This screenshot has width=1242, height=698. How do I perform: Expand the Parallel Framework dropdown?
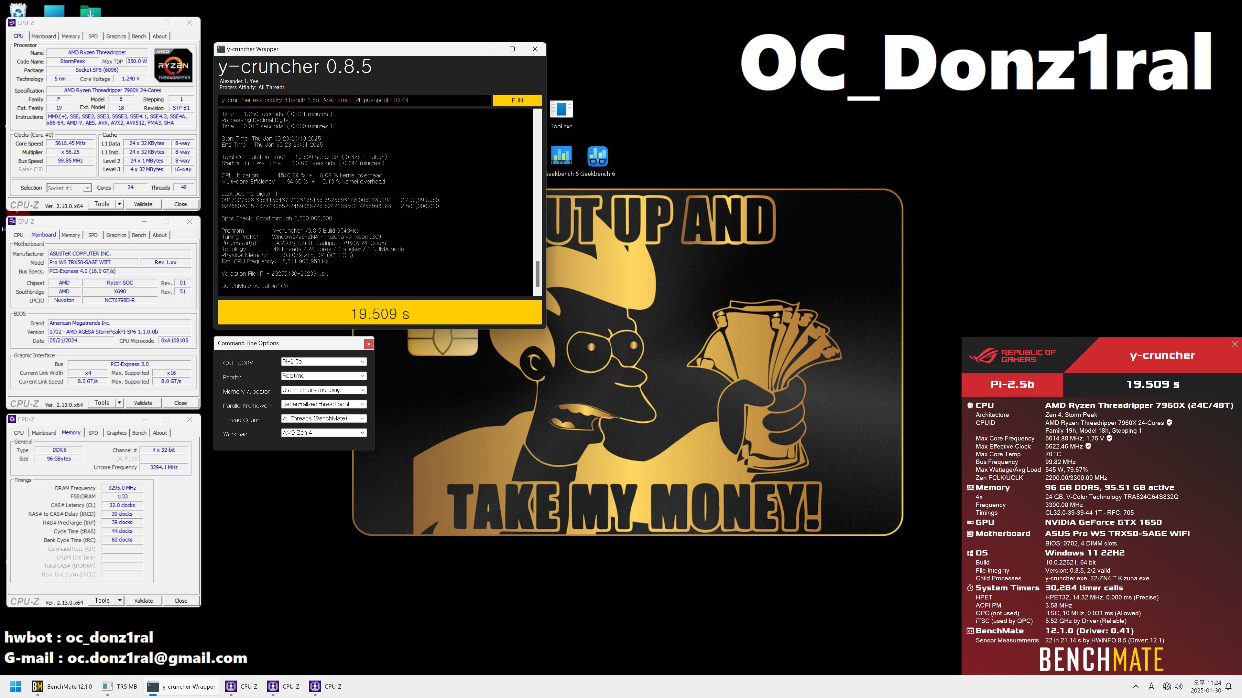click(323, 404)
